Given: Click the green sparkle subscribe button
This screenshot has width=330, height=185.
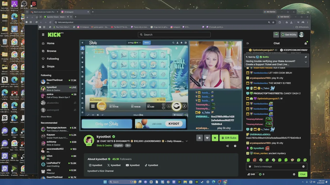Looking at the screenshot, I should [x=215, y=138].
